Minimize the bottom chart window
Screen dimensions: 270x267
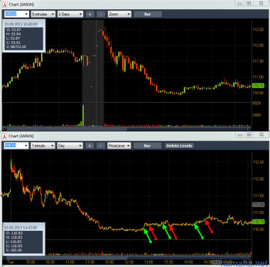[240, 135]
